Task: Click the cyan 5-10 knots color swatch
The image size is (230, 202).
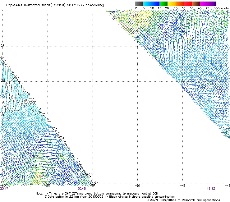Action: coord(147,4)
